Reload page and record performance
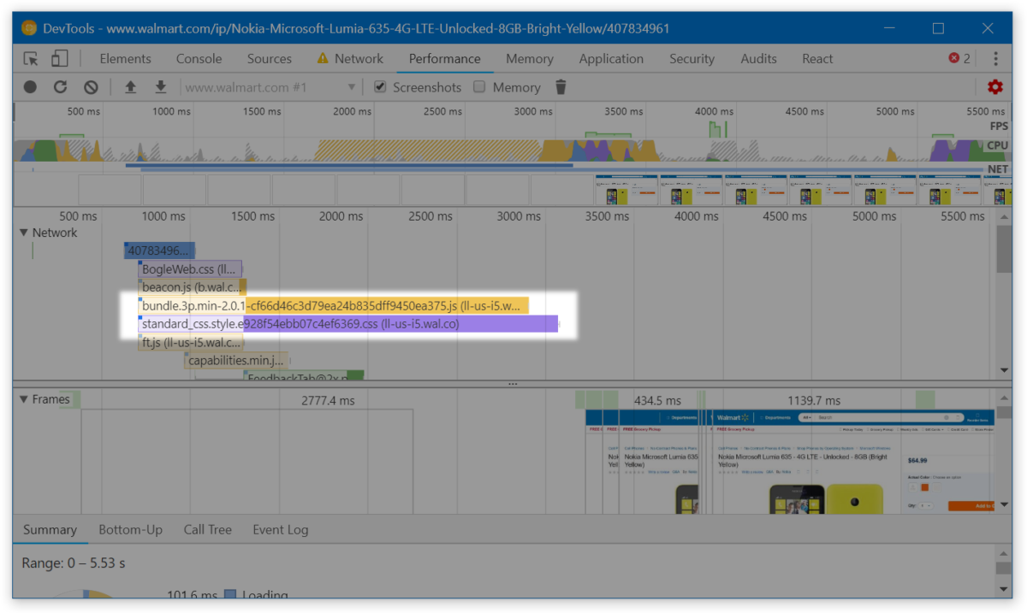The image size is (1027, 613). point(60,86)
